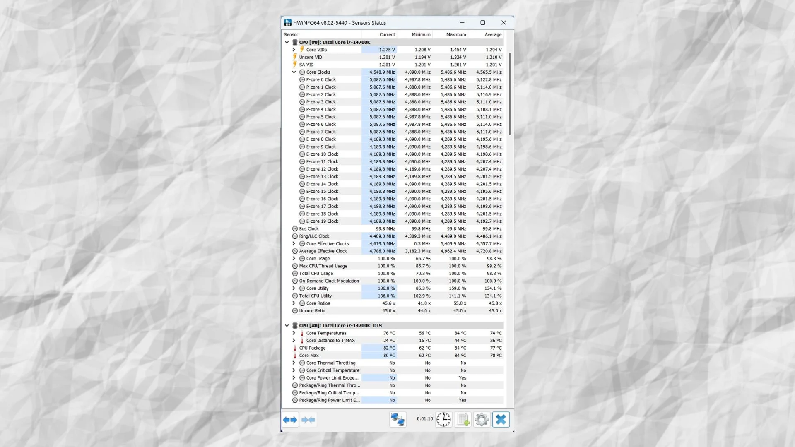Start logging with the sheet-plus icon
The image size is (795, 447).
coord(463,420)
